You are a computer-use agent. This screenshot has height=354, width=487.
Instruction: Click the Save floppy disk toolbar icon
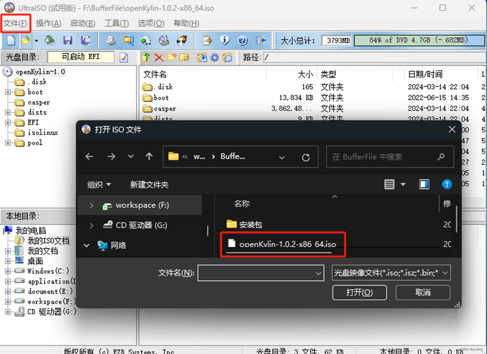point(68,40)
